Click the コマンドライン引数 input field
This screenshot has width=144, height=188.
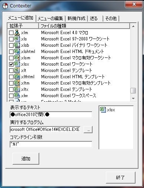[x=51, y=144]
